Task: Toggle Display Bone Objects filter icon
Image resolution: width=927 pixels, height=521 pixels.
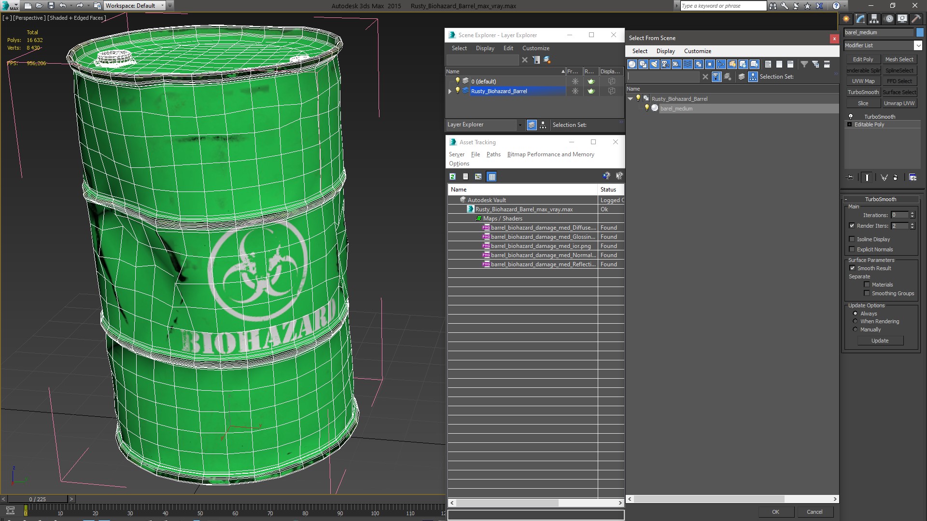Action: 721,64
